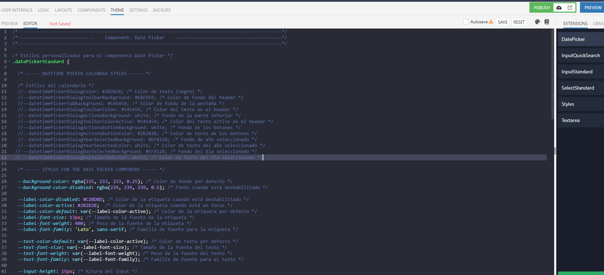The height and width of the screenshot is (275, 604).
Task: Go to the BACKUPS tab
Action: click(x=162, y=10)
